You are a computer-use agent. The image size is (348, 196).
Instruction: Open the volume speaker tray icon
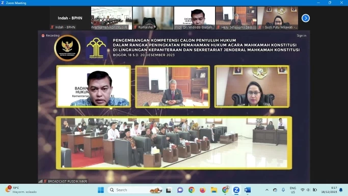pyautogui.click(x=308, y=190)
